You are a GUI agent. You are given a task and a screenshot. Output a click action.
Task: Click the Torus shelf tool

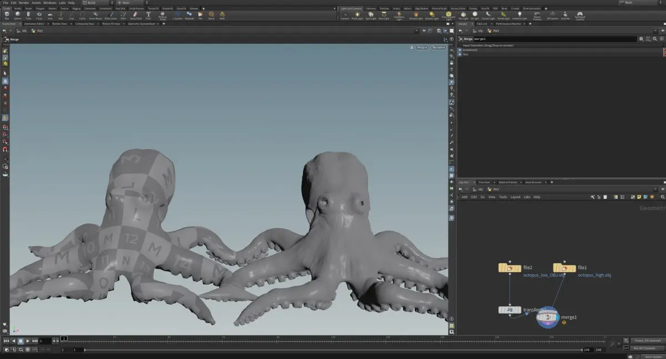[x=39, y=15]
